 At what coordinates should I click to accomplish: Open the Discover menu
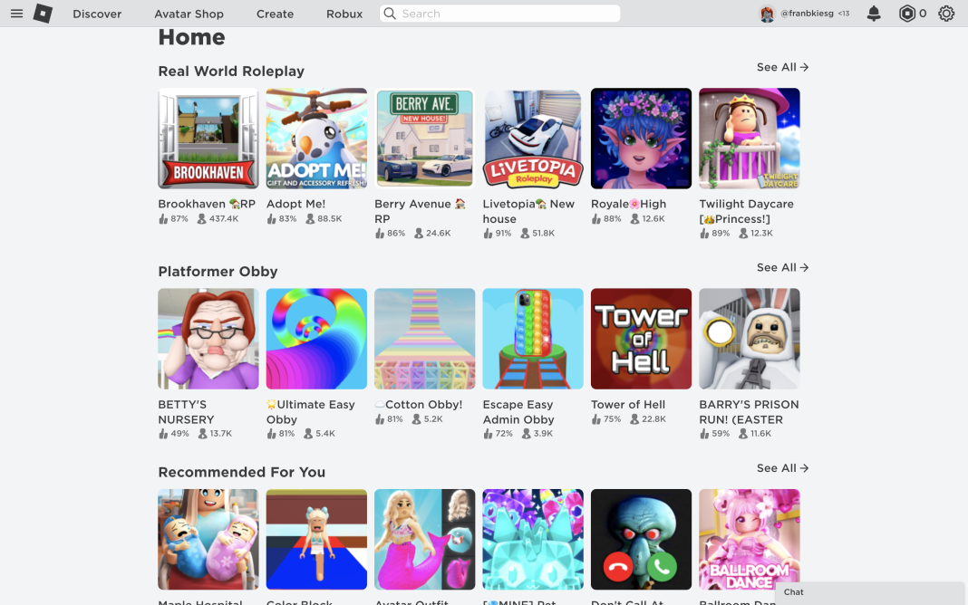(x=97, y=14)
